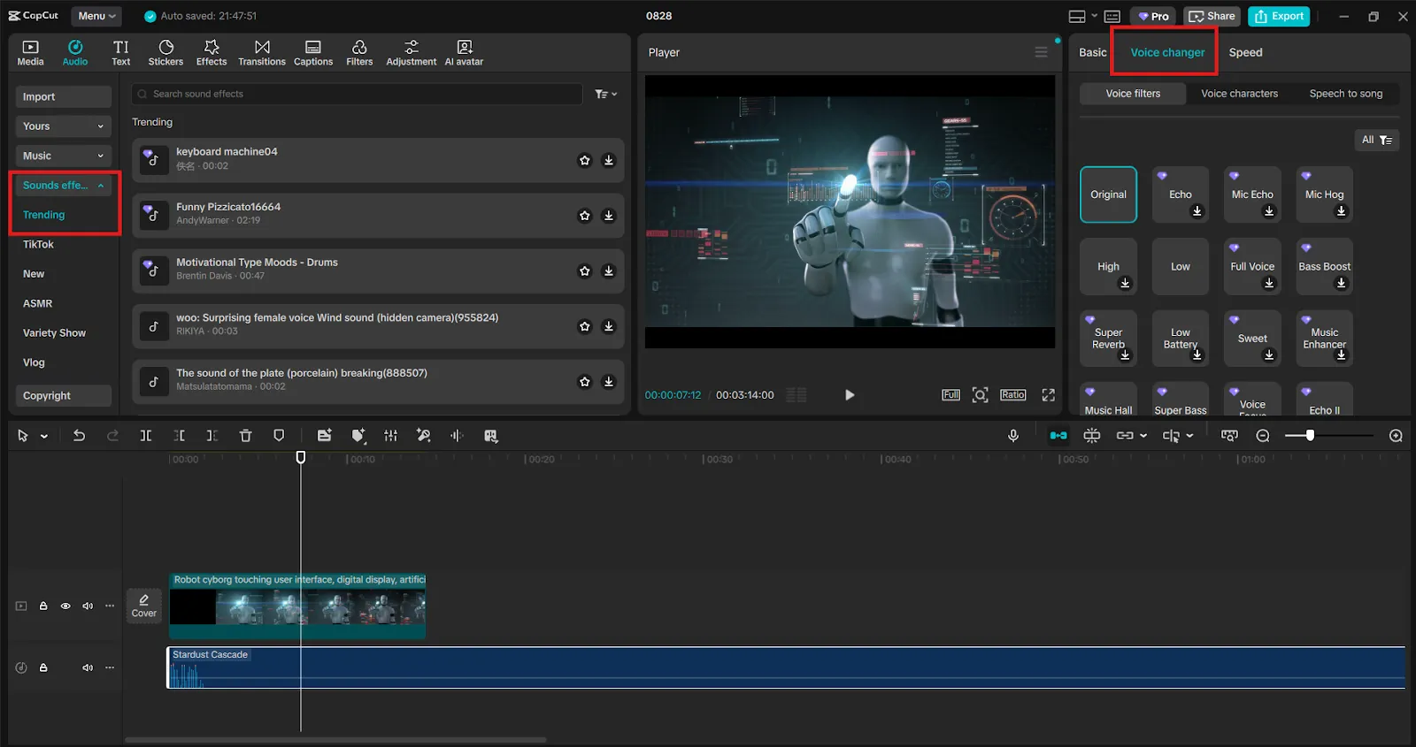Click the playhead marker on timeline ruler

pyautogui.click(x=301, y=457)
